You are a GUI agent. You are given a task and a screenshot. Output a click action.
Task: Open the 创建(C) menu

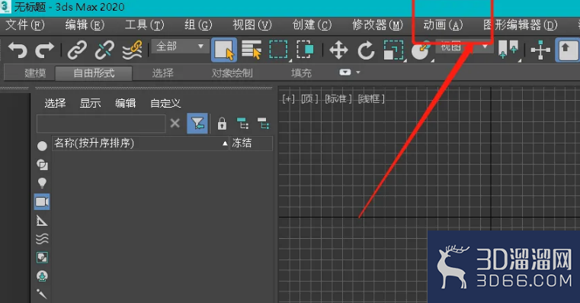coord(312,25)
